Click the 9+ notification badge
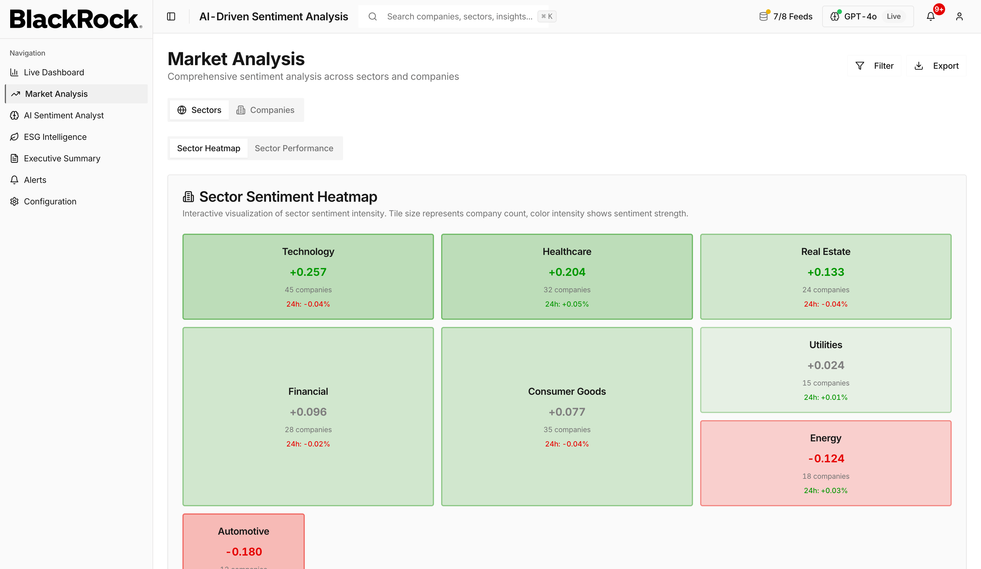This screenshot has height=569, width=981. 939,9
